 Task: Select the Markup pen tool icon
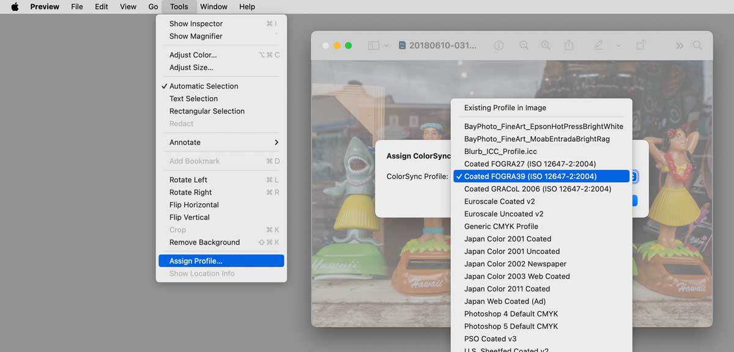(x=598, y=45)
